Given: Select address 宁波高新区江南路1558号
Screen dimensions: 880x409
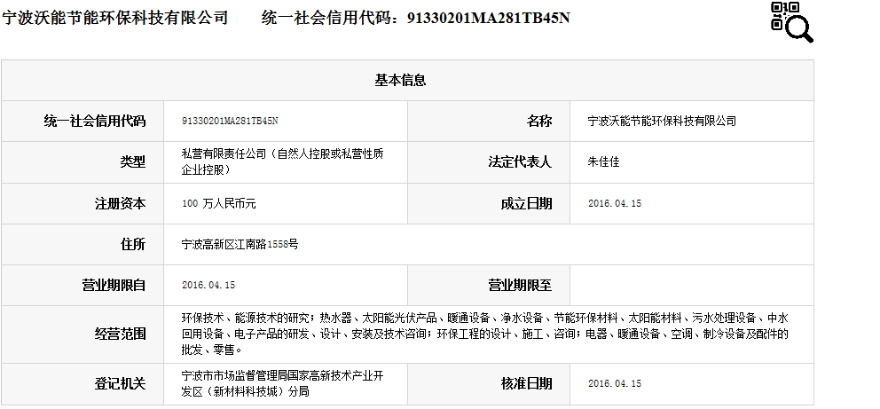Looking at the screenshot, I should [240, 244].
